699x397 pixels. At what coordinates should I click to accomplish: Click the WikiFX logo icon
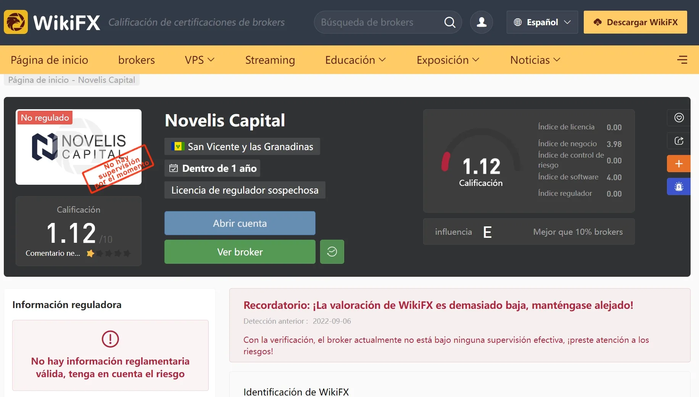pos(16,22)
